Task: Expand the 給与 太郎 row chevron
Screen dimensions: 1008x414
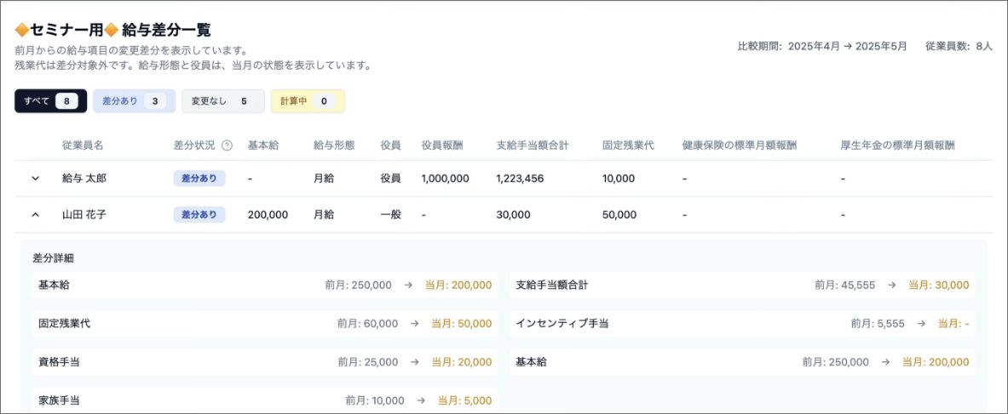Action: tap(36, 179)
